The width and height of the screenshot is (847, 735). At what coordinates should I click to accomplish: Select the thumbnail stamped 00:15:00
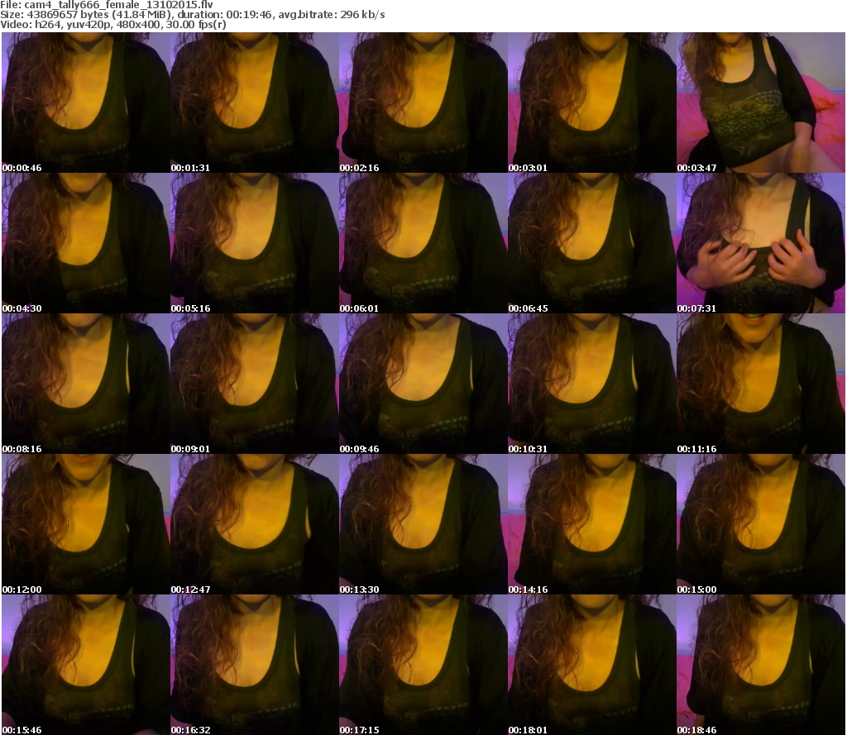click(761, 524)
